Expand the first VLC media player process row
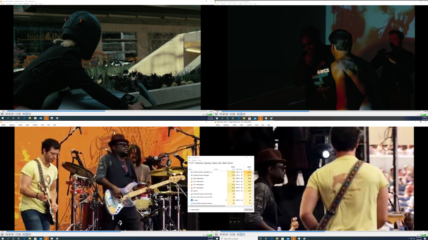 click(189, 179)
